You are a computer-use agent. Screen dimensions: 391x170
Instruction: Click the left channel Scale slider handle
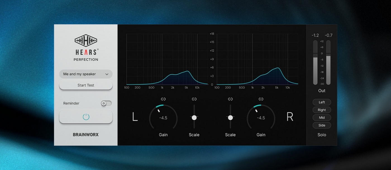(194, 118)
